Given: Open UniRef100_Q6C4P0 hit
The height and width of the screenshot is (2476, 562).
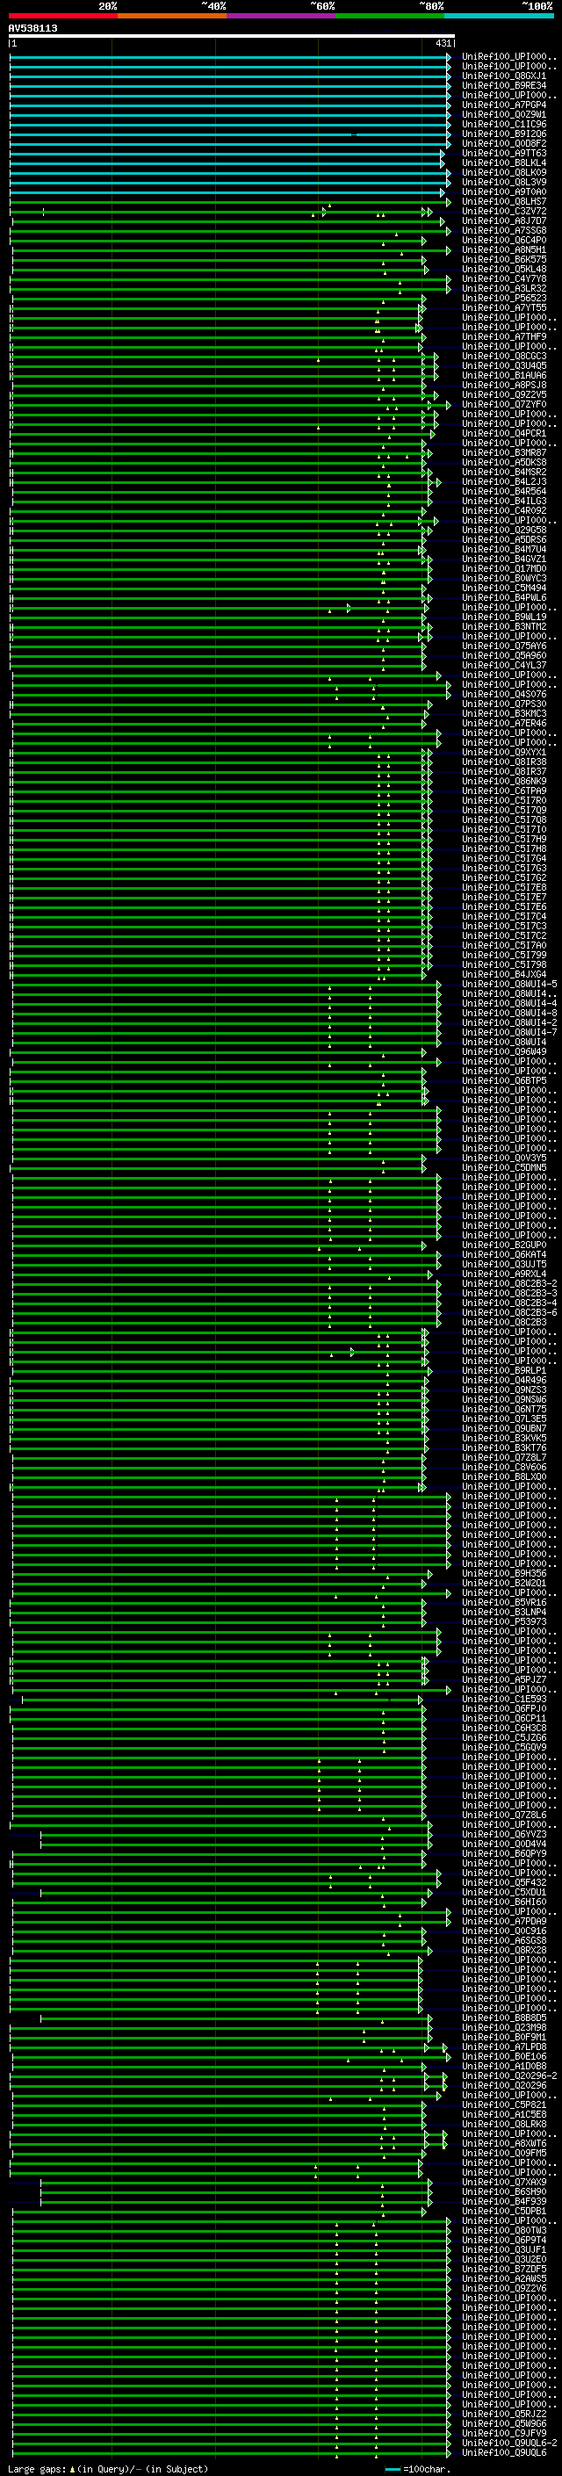Looking at the screenshot, I should [504, 241].
